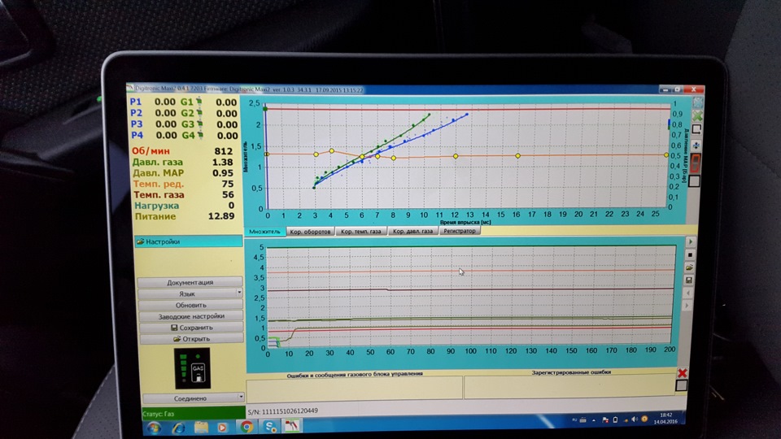Image resolution: width=781 pixels, height=439 pixels.
Task: Click the Обновить button
Action: point(190,305)
